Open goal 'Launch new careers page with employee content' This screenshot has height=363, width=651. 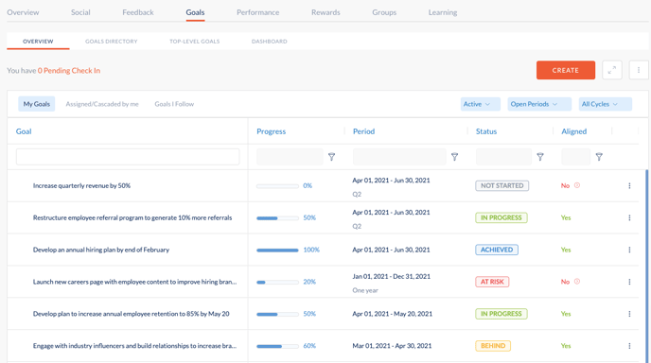(x=135, y=282)
